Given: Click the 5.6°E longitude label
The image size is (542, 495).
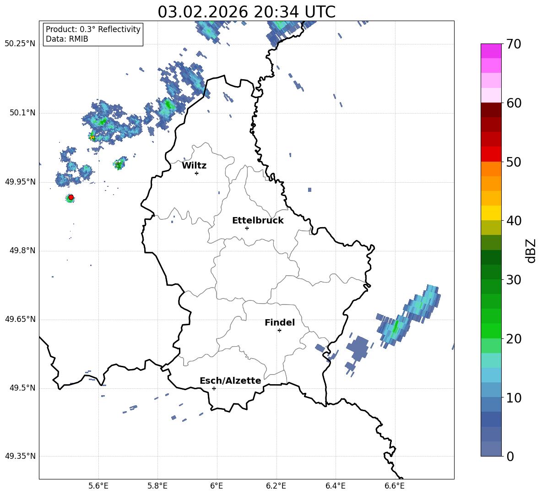Looking at the screenshot, I should (x=98, y=486).
